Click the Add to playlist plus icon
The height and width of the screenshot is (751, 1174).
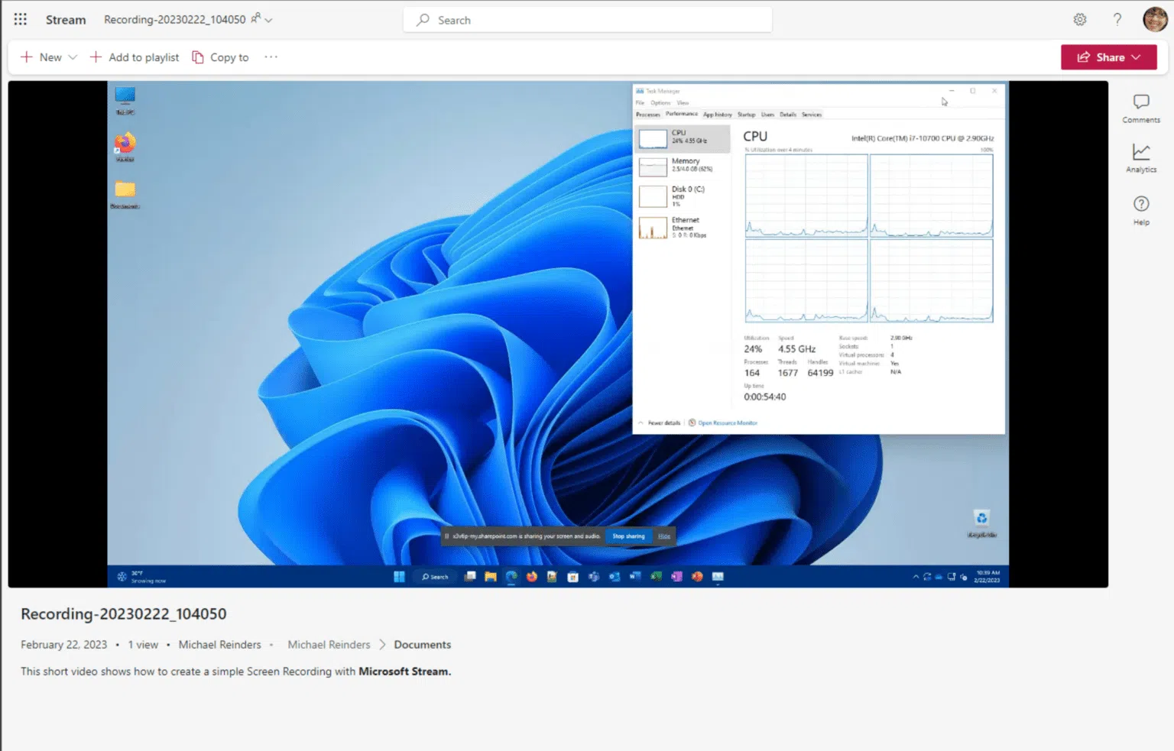pyautogui.click(x=96, y=57)
